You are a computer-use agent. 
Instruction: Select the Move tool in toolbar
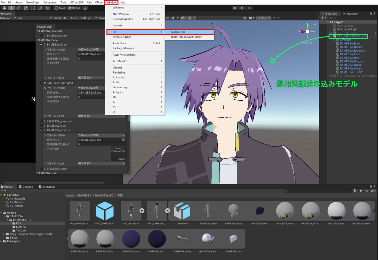coord(12,8)
